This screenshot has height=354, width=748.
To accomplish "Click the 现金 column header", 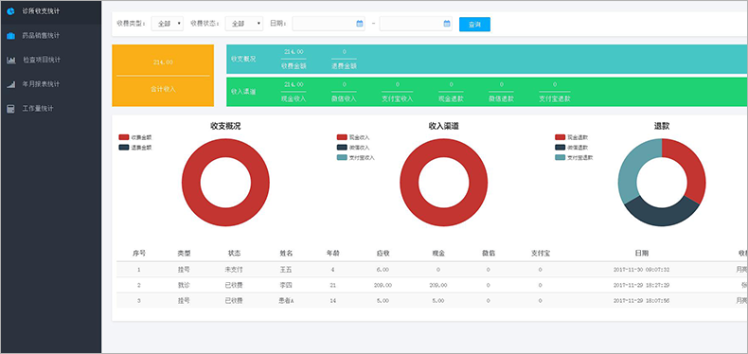I will coord(438,254).
